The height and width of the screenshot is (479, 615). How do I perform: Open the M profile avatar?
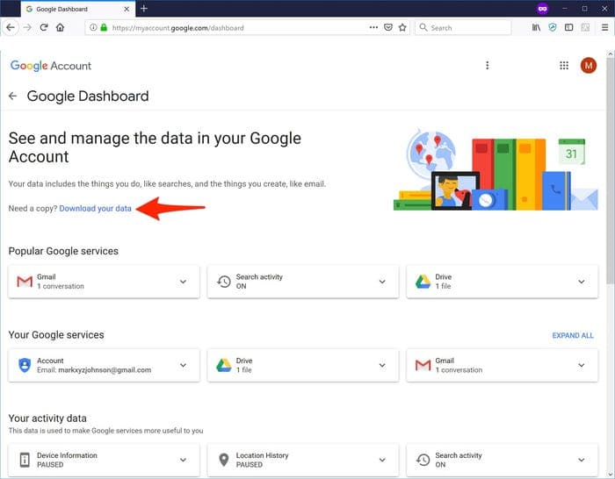(x=589, y=66)
